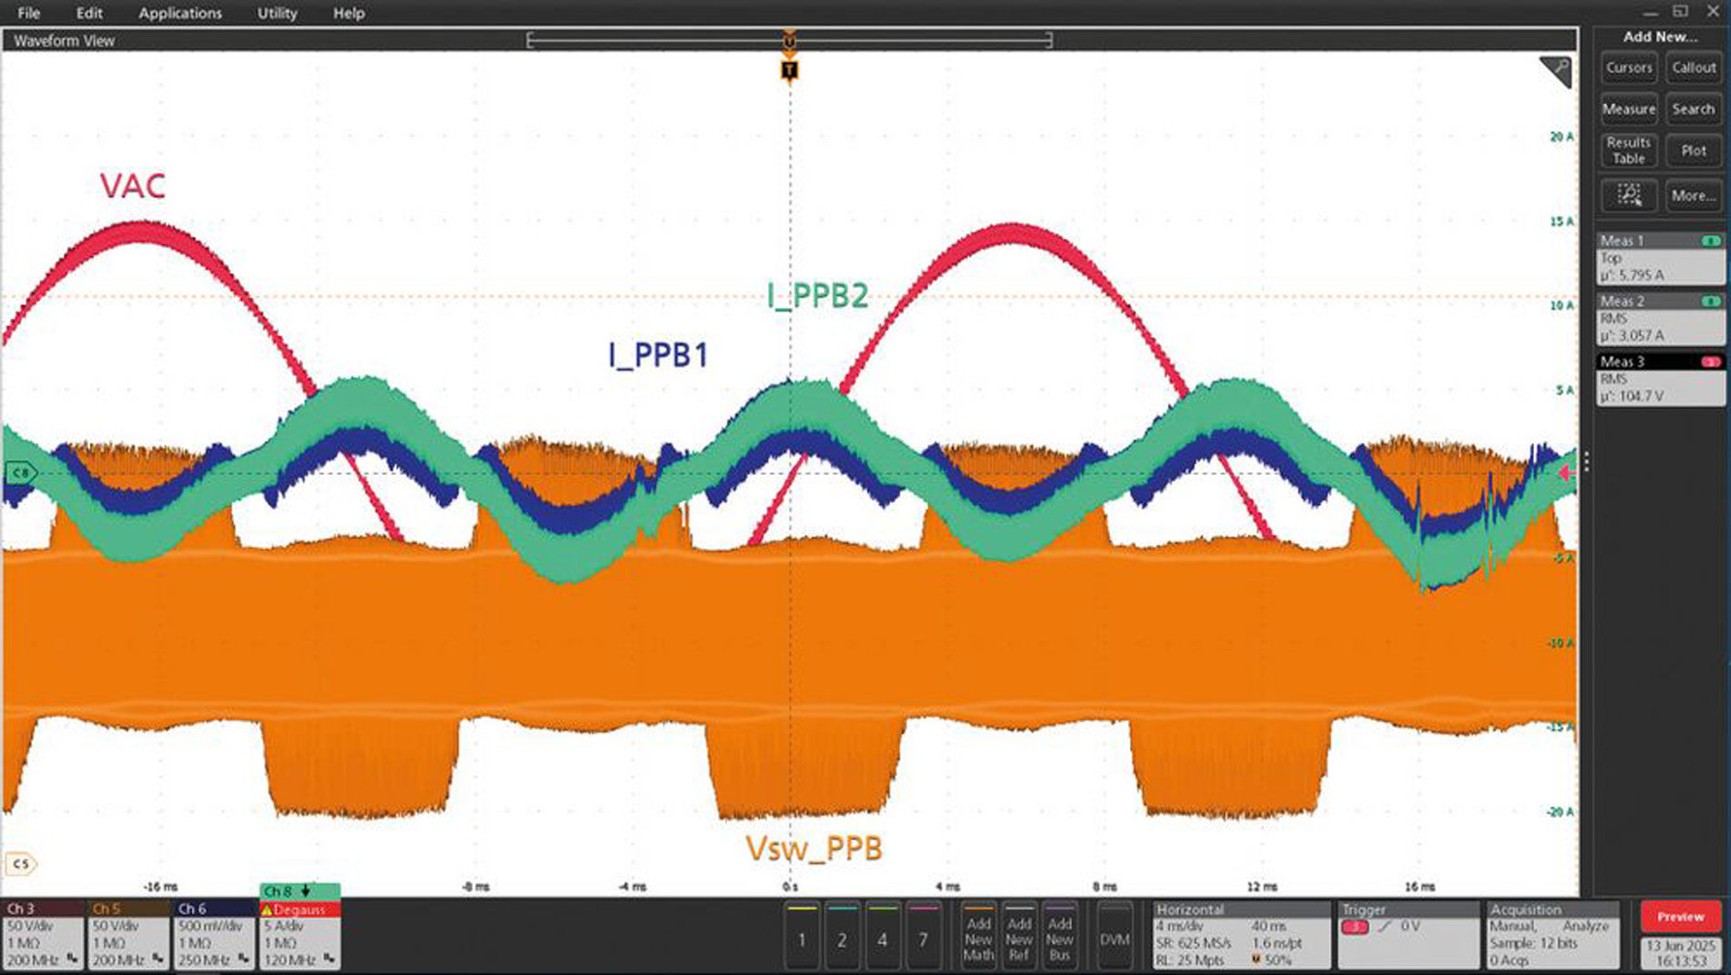
Task: Disable the Meas 2 measurement
Action: [x=1709, y=301]
